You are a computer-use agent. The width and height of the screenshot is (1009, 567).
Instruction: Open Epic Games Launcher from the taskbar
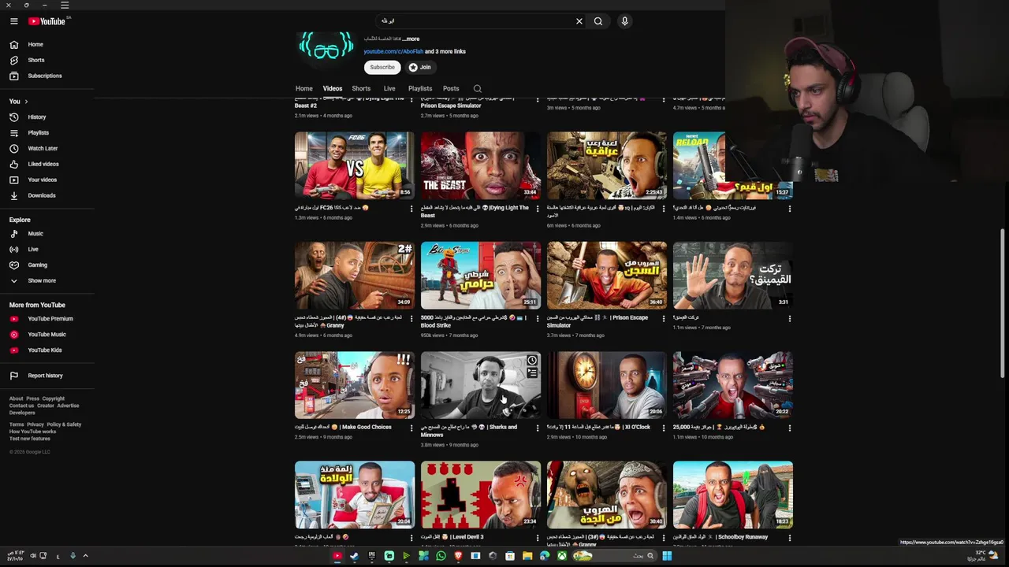[371, 556]
